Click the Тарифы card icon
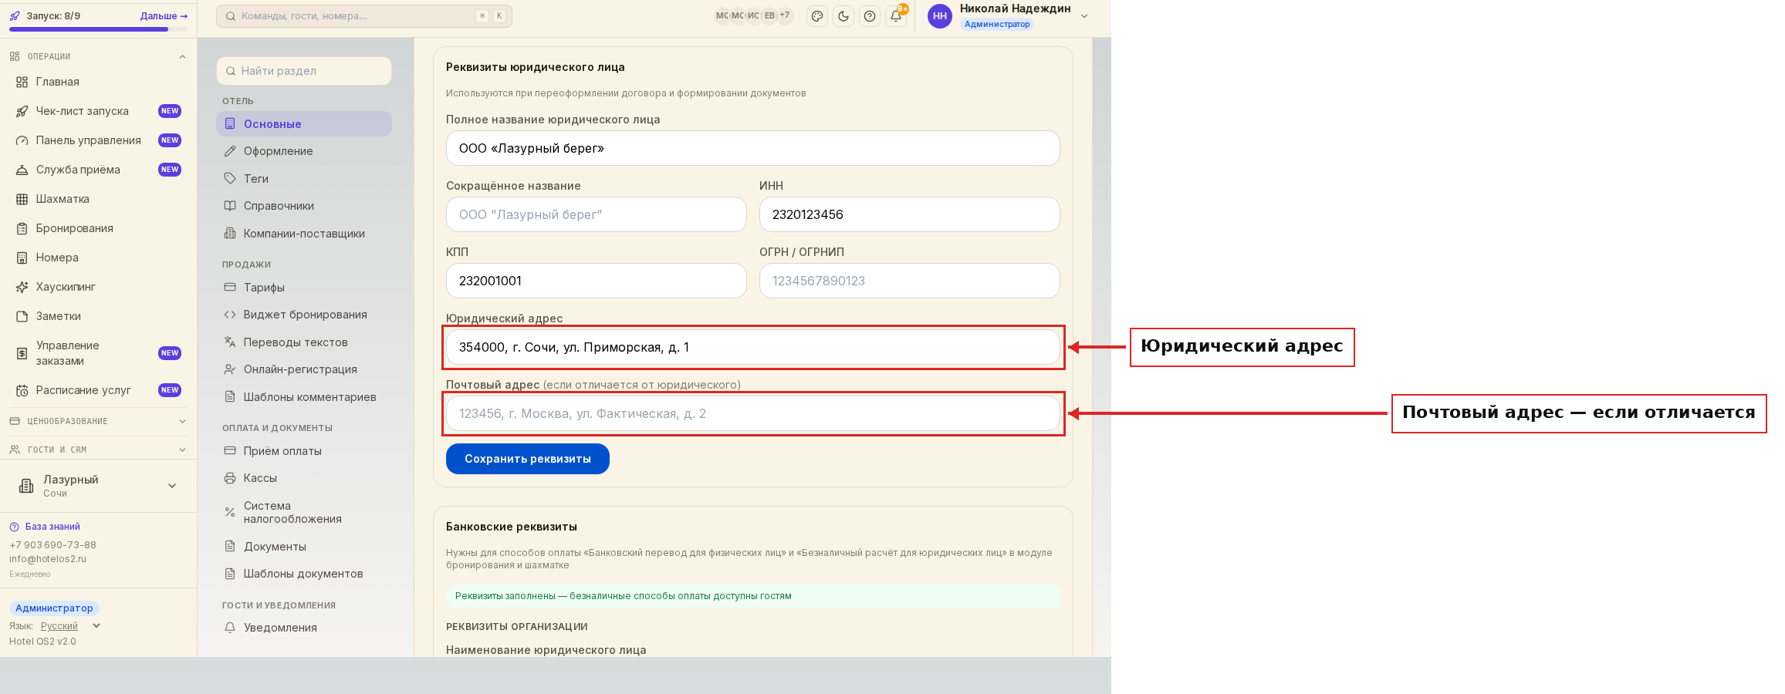The width and height of the screenshot is (1785, 694). coord(230,288)
